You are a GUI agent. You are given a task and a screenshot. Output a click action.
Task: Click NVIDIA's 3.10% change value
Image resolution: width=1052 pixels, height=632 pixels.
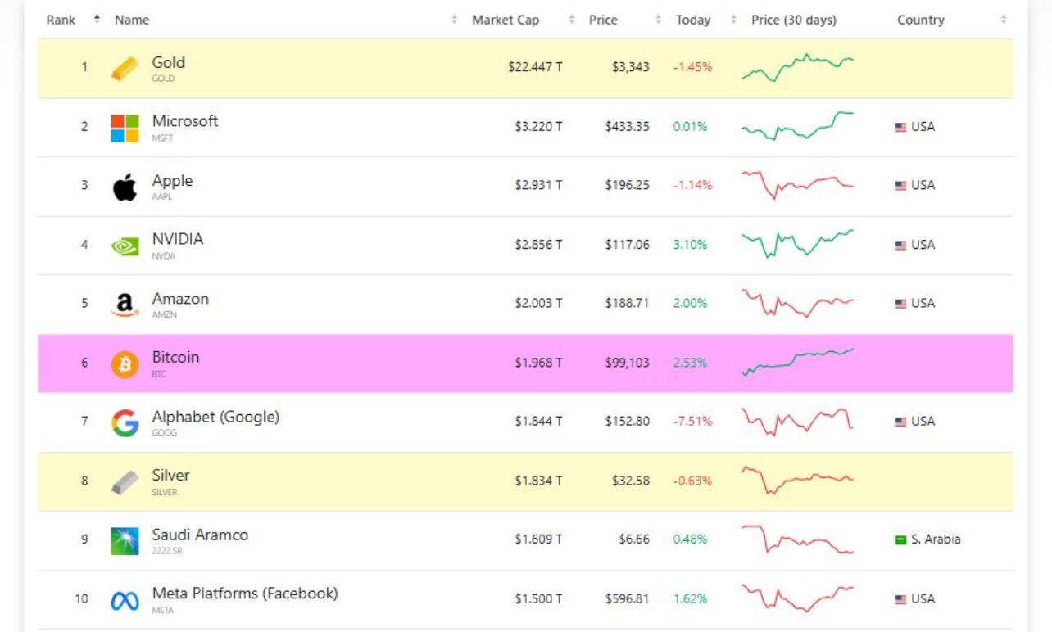point(690,244)
